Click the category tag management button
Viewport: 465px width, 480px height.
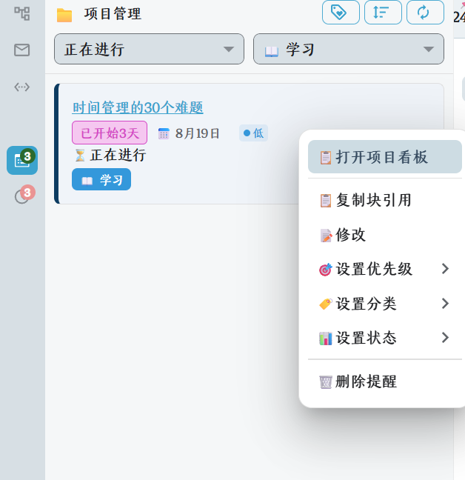(x=341, y=13)
